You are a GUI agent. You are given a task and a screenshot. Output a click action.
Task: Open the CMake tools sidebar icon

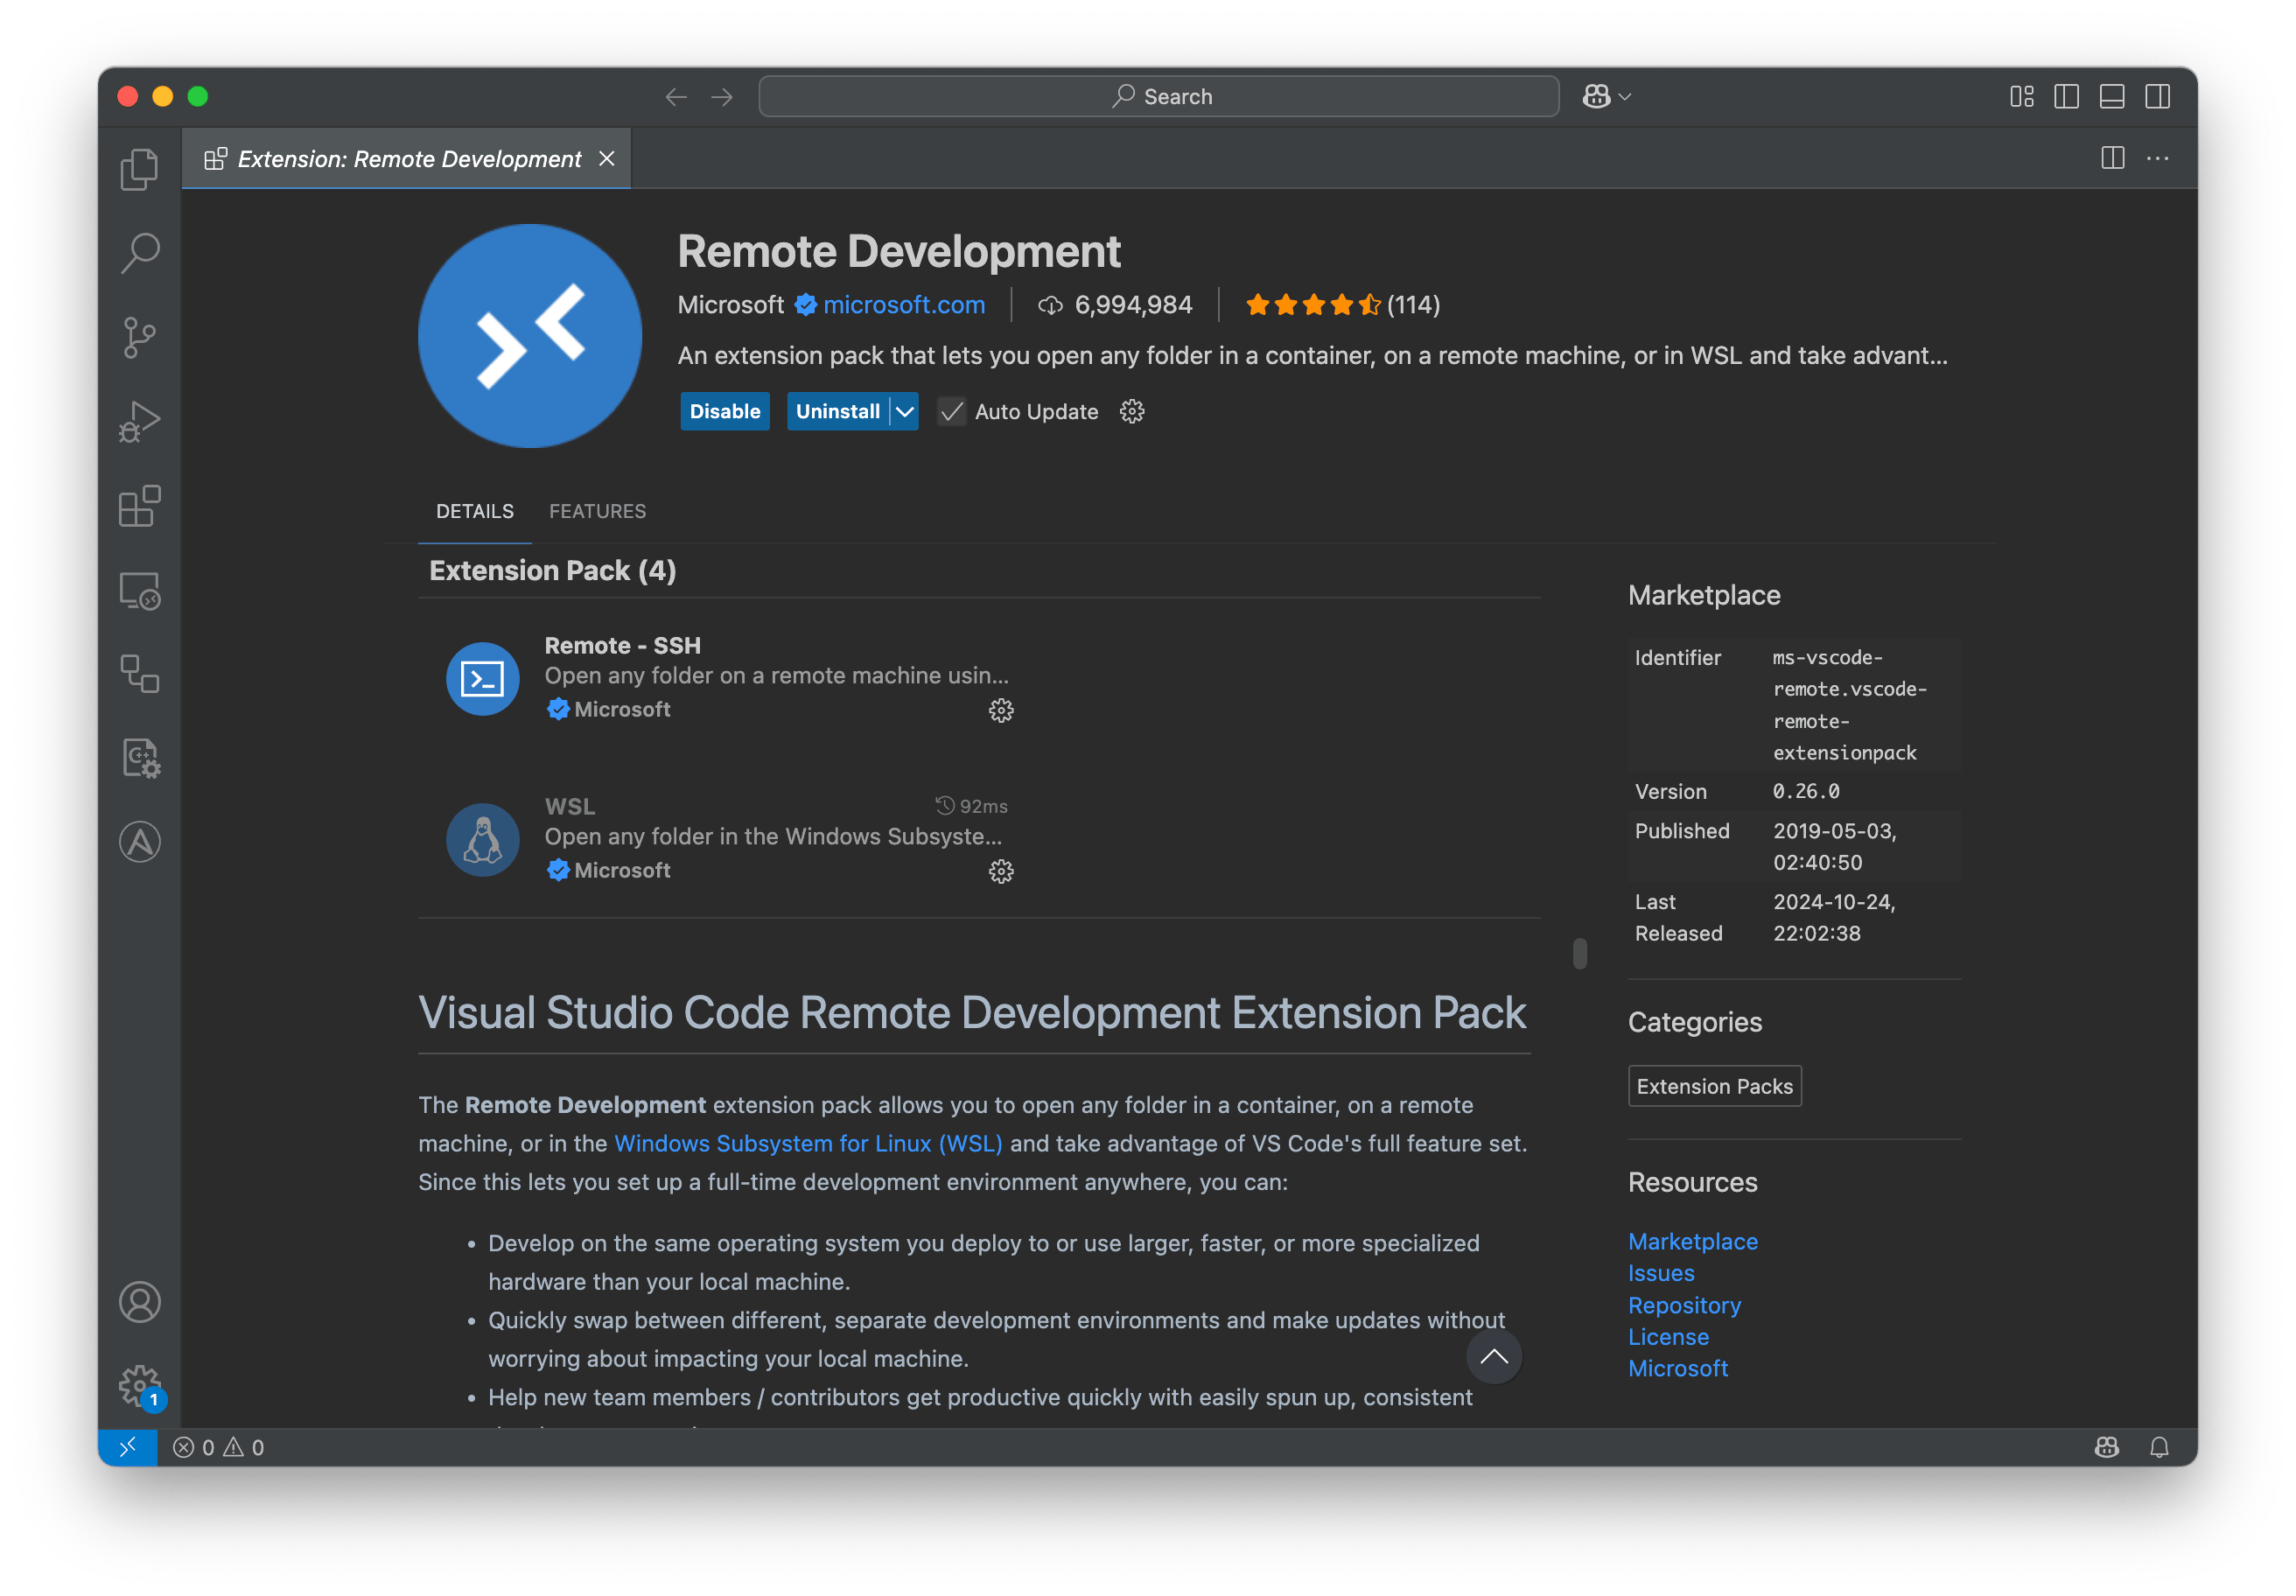(x=139, y=758)
